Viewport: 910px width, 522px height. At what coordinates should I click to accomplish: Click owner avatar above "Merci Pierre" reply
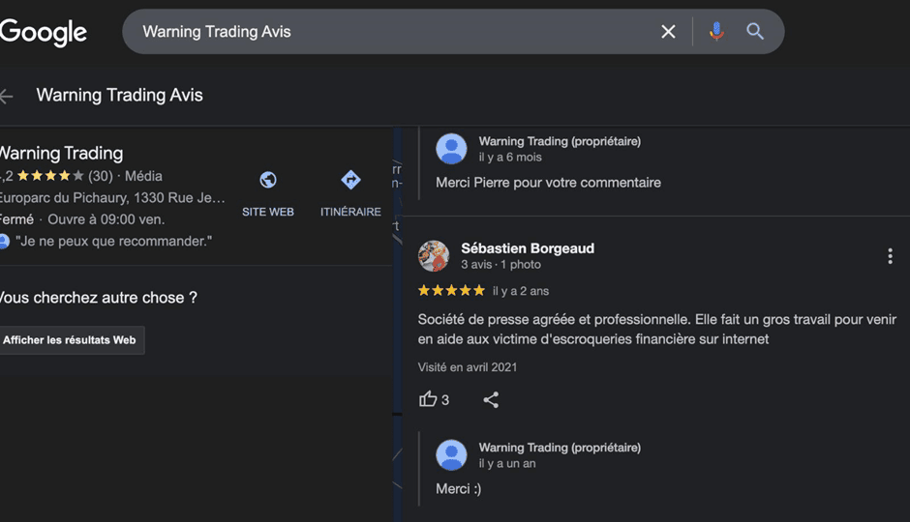click(451, 149)
